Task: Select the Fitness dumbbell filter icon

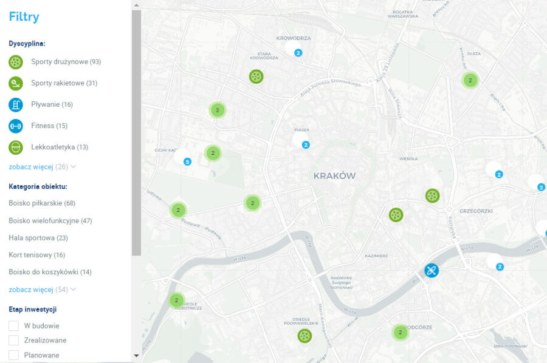Action: tap(15, 126)
